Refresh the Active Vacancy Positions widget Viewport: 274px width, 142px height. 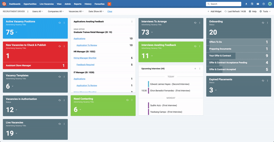tap(60, 23)
